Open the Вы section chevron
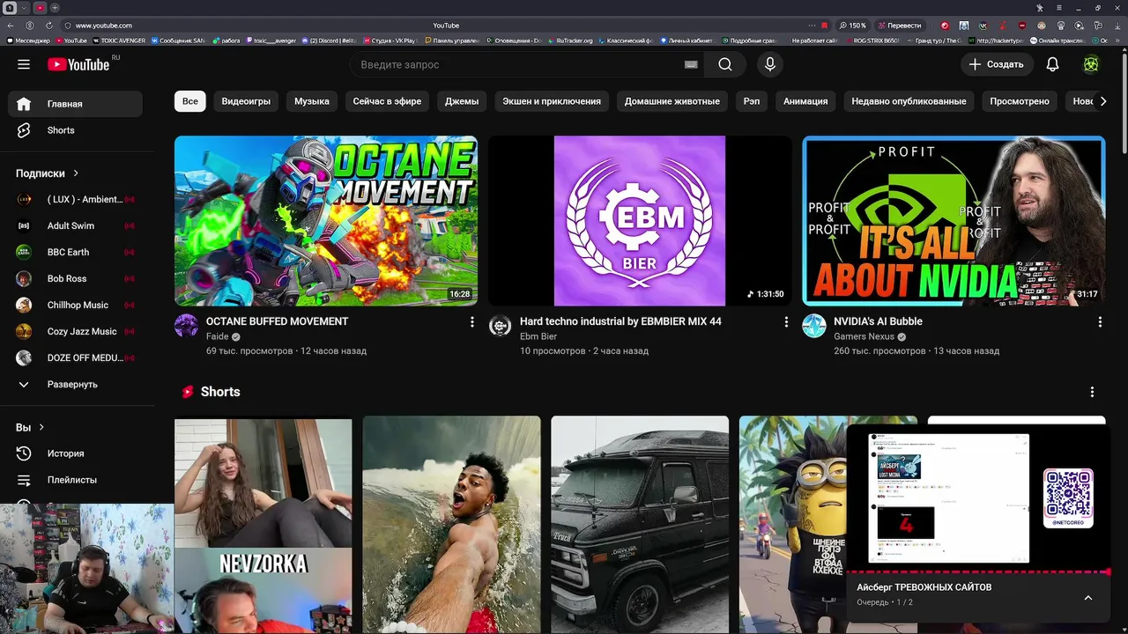Screen dimensions: 1128x634 [x=41, y=428]
